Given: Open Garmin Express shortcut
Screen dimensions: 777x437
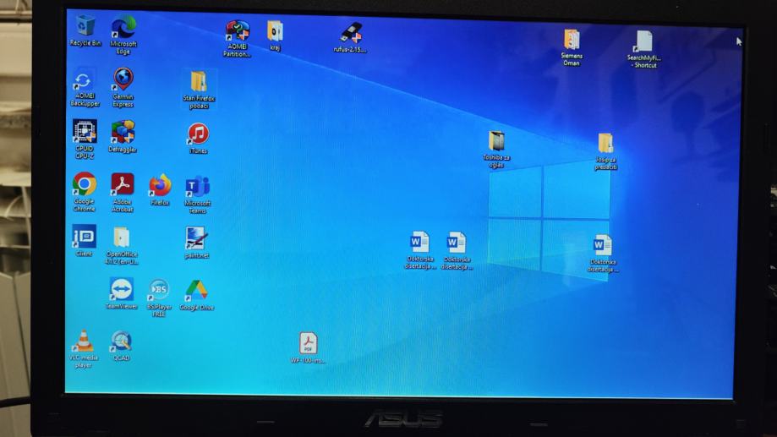Looking at the screenshot, I should [123, 88].
